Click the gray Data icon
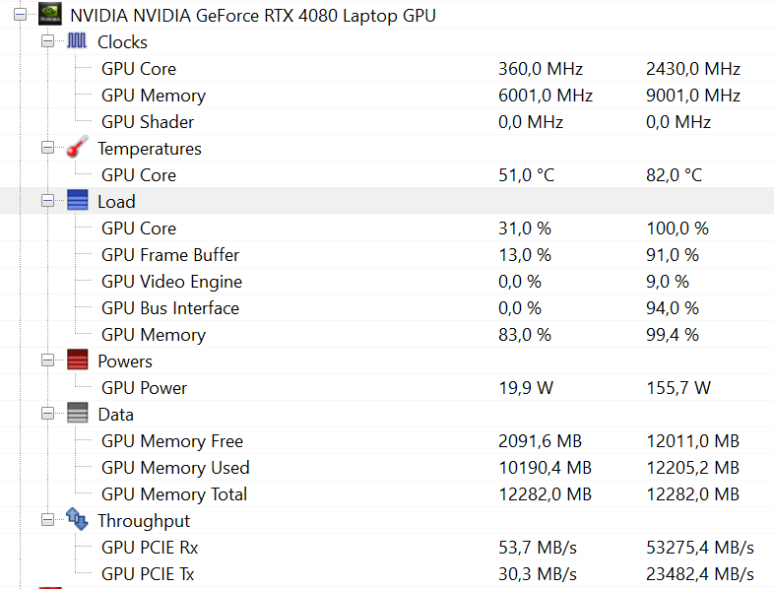Screen dimensions: 774x589 (78, 414)
